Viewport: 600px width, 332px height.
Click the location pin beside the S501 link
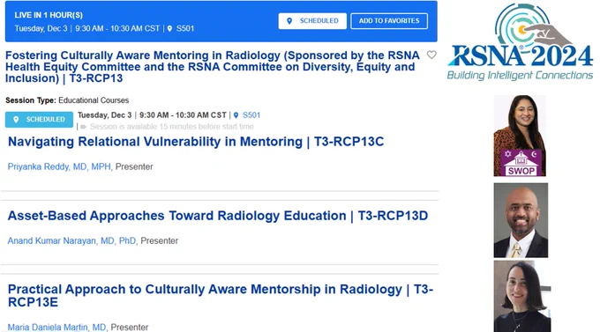(x=236, y=115)
